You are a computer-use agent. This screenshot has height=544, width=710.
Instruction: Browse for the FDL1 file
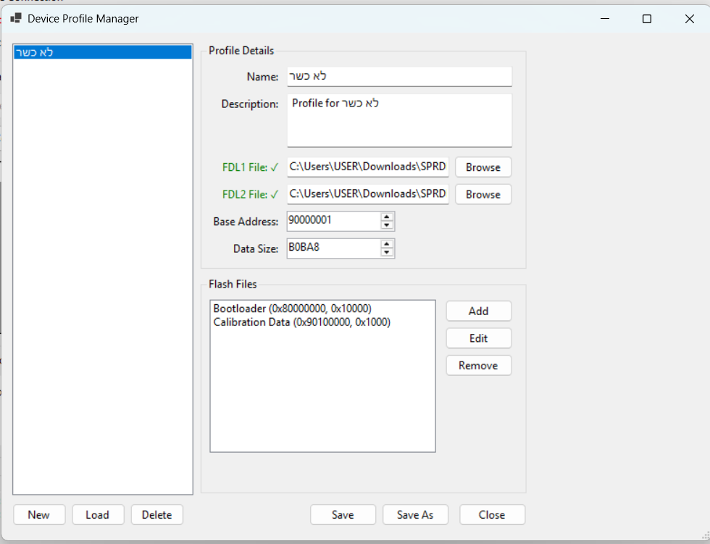tap(483, 167)
